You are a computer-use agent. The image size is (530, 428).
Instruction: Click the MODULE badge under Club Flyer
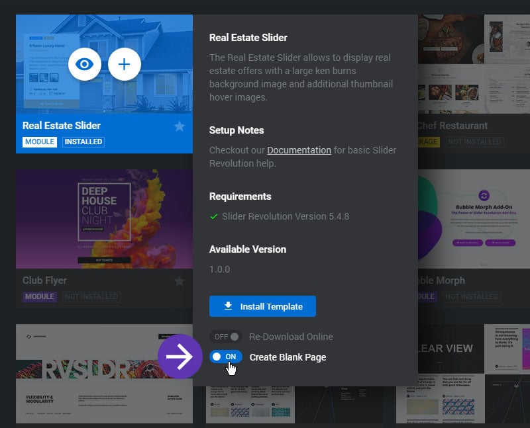click(40, 297)
